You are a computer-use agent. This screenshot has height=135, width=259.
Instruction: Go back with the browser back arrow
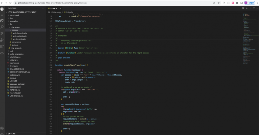[x=2, y=3]
